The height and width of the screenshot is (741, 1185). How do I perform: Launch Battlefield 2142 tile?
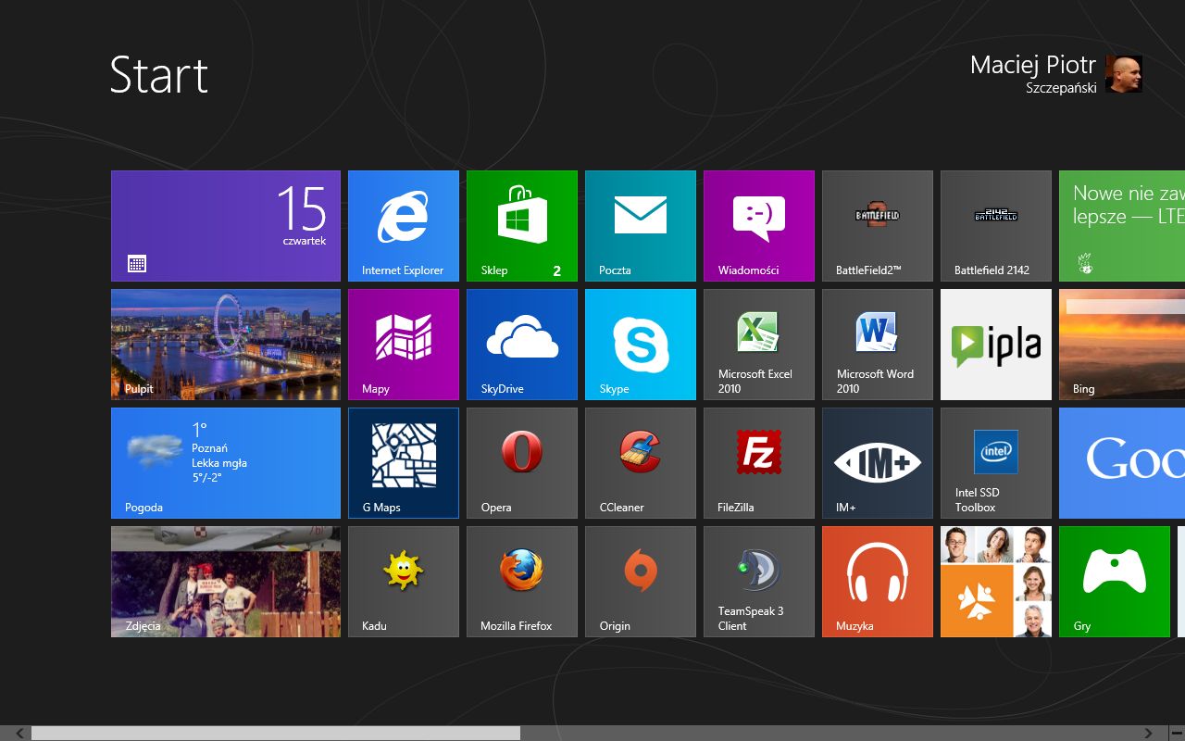coord(996,226)
